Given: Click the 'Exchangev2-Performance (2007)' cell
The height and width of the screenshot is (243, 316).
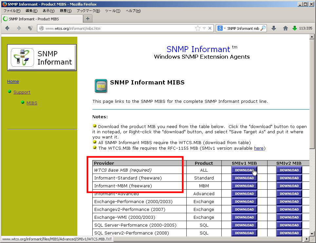Looking at the screenshot, I should click(139, 209).
